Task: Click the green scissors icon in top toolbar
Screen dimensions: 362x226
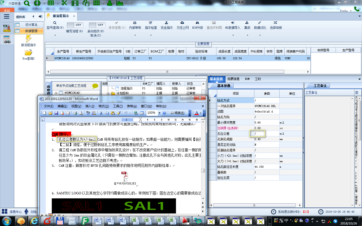Action: click(64, 3)
